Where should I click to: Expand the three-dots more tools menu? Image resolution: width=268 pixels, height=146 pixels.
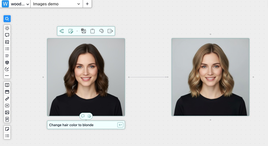(7, 76)
